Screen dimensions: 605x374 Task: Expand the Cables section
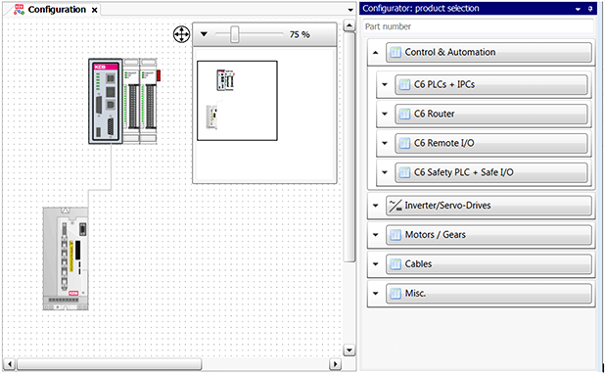pos(375,264)
